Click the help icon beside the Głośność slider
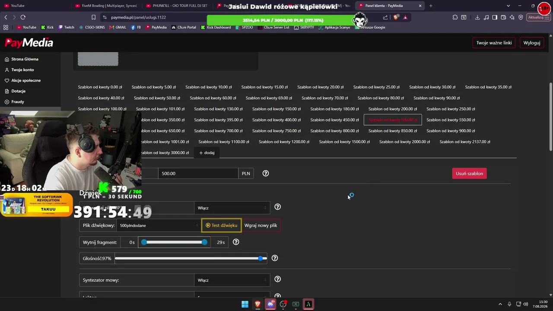Image resolution: width=553 pixels, height=311 pixels. coord(275,258)
